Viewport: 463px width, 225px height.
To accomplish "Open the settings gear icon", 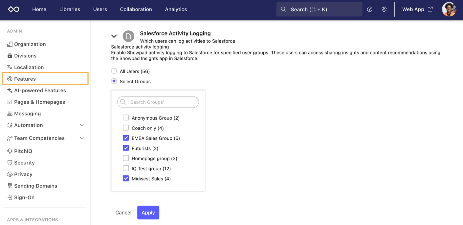I will point(384,9).
